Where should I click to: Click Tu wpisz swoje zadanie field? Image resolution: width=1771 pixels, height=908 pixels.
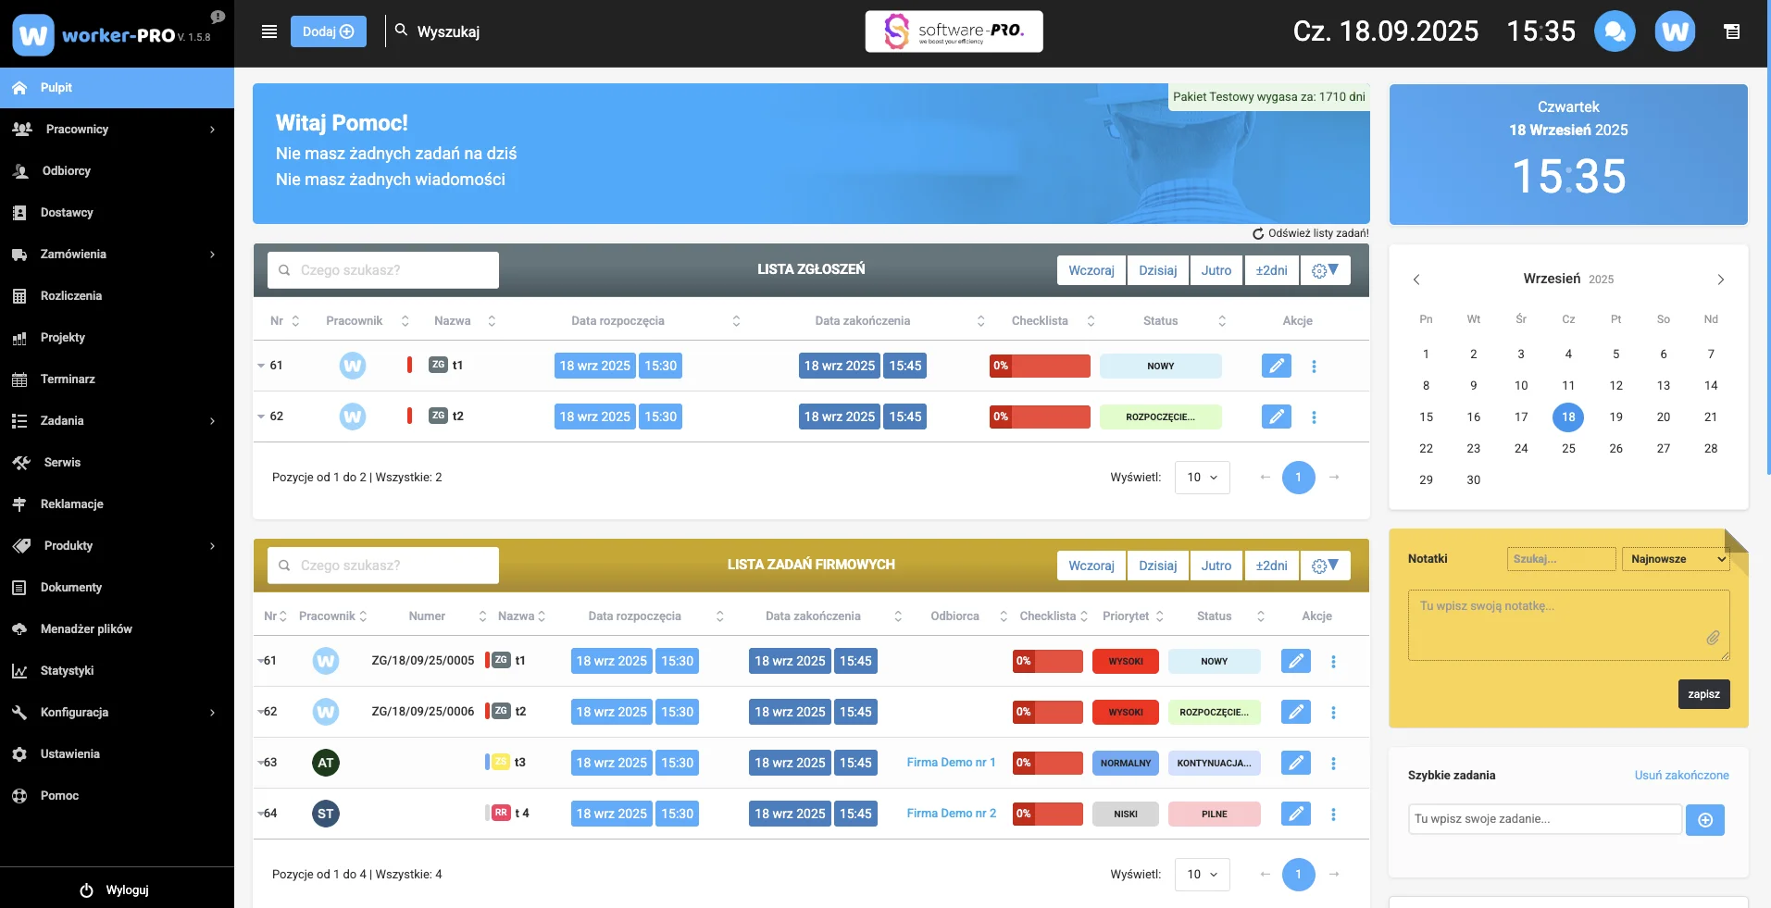pos(1544,819)
